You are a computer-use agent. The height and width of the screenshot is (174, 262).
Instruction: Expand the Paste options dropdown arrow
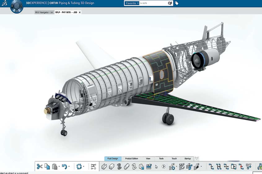59,167
